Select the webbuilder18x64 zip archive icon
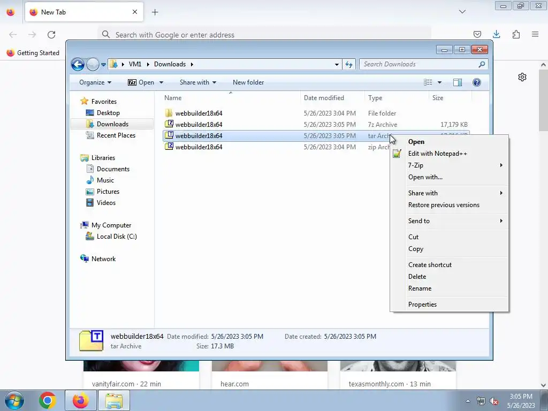548x411 pixels. coord(169,147)
